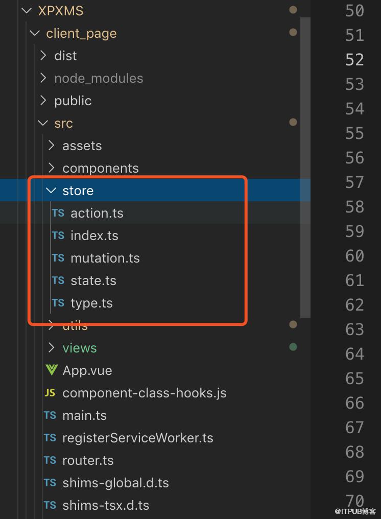
Task: Click the modified dot beside client_page
Action: [x=293, y=32]
